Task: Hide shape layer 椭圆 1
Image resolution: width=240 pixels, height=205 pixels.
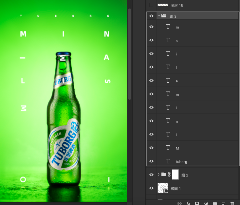Action: click(151, 188)
